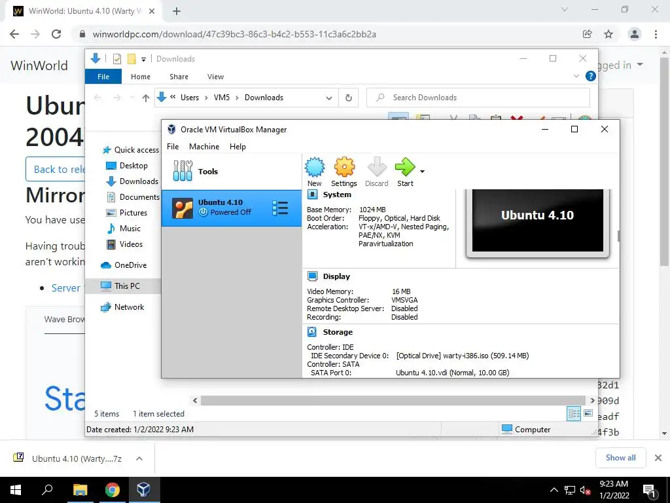Open the File tab in Explorer

[x=103, y=77]
